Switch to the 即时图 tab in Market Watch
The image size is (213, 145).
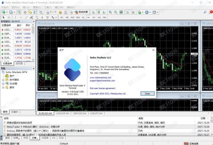click(x=19, y=63)
